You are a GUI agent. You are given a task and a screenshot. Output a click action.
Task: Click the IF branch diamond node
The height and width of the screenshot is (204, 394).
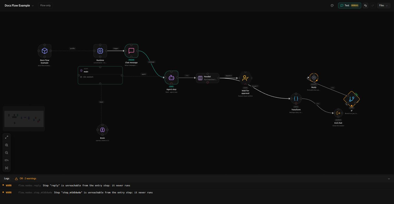pos(352,99)
